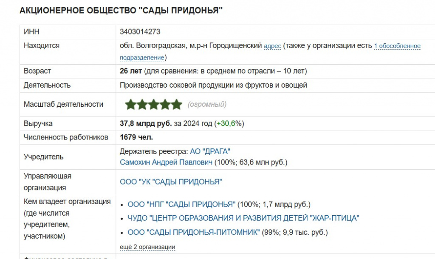Click the employee count "1679 чел."
The image size is (435, 259).
click(x=136, y=137)
